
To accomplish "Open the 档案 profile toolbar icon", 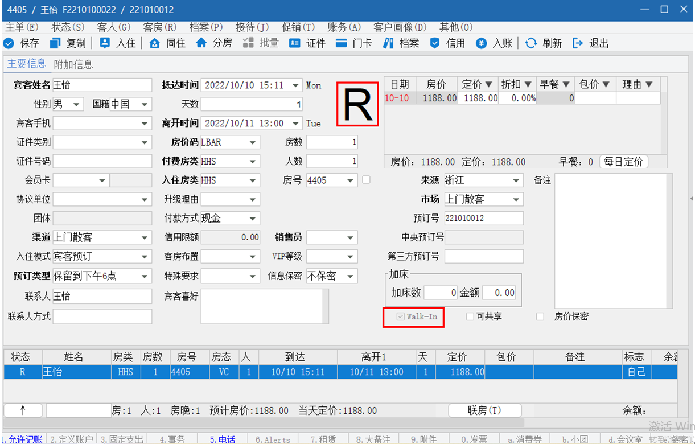I will click(389, 43).
